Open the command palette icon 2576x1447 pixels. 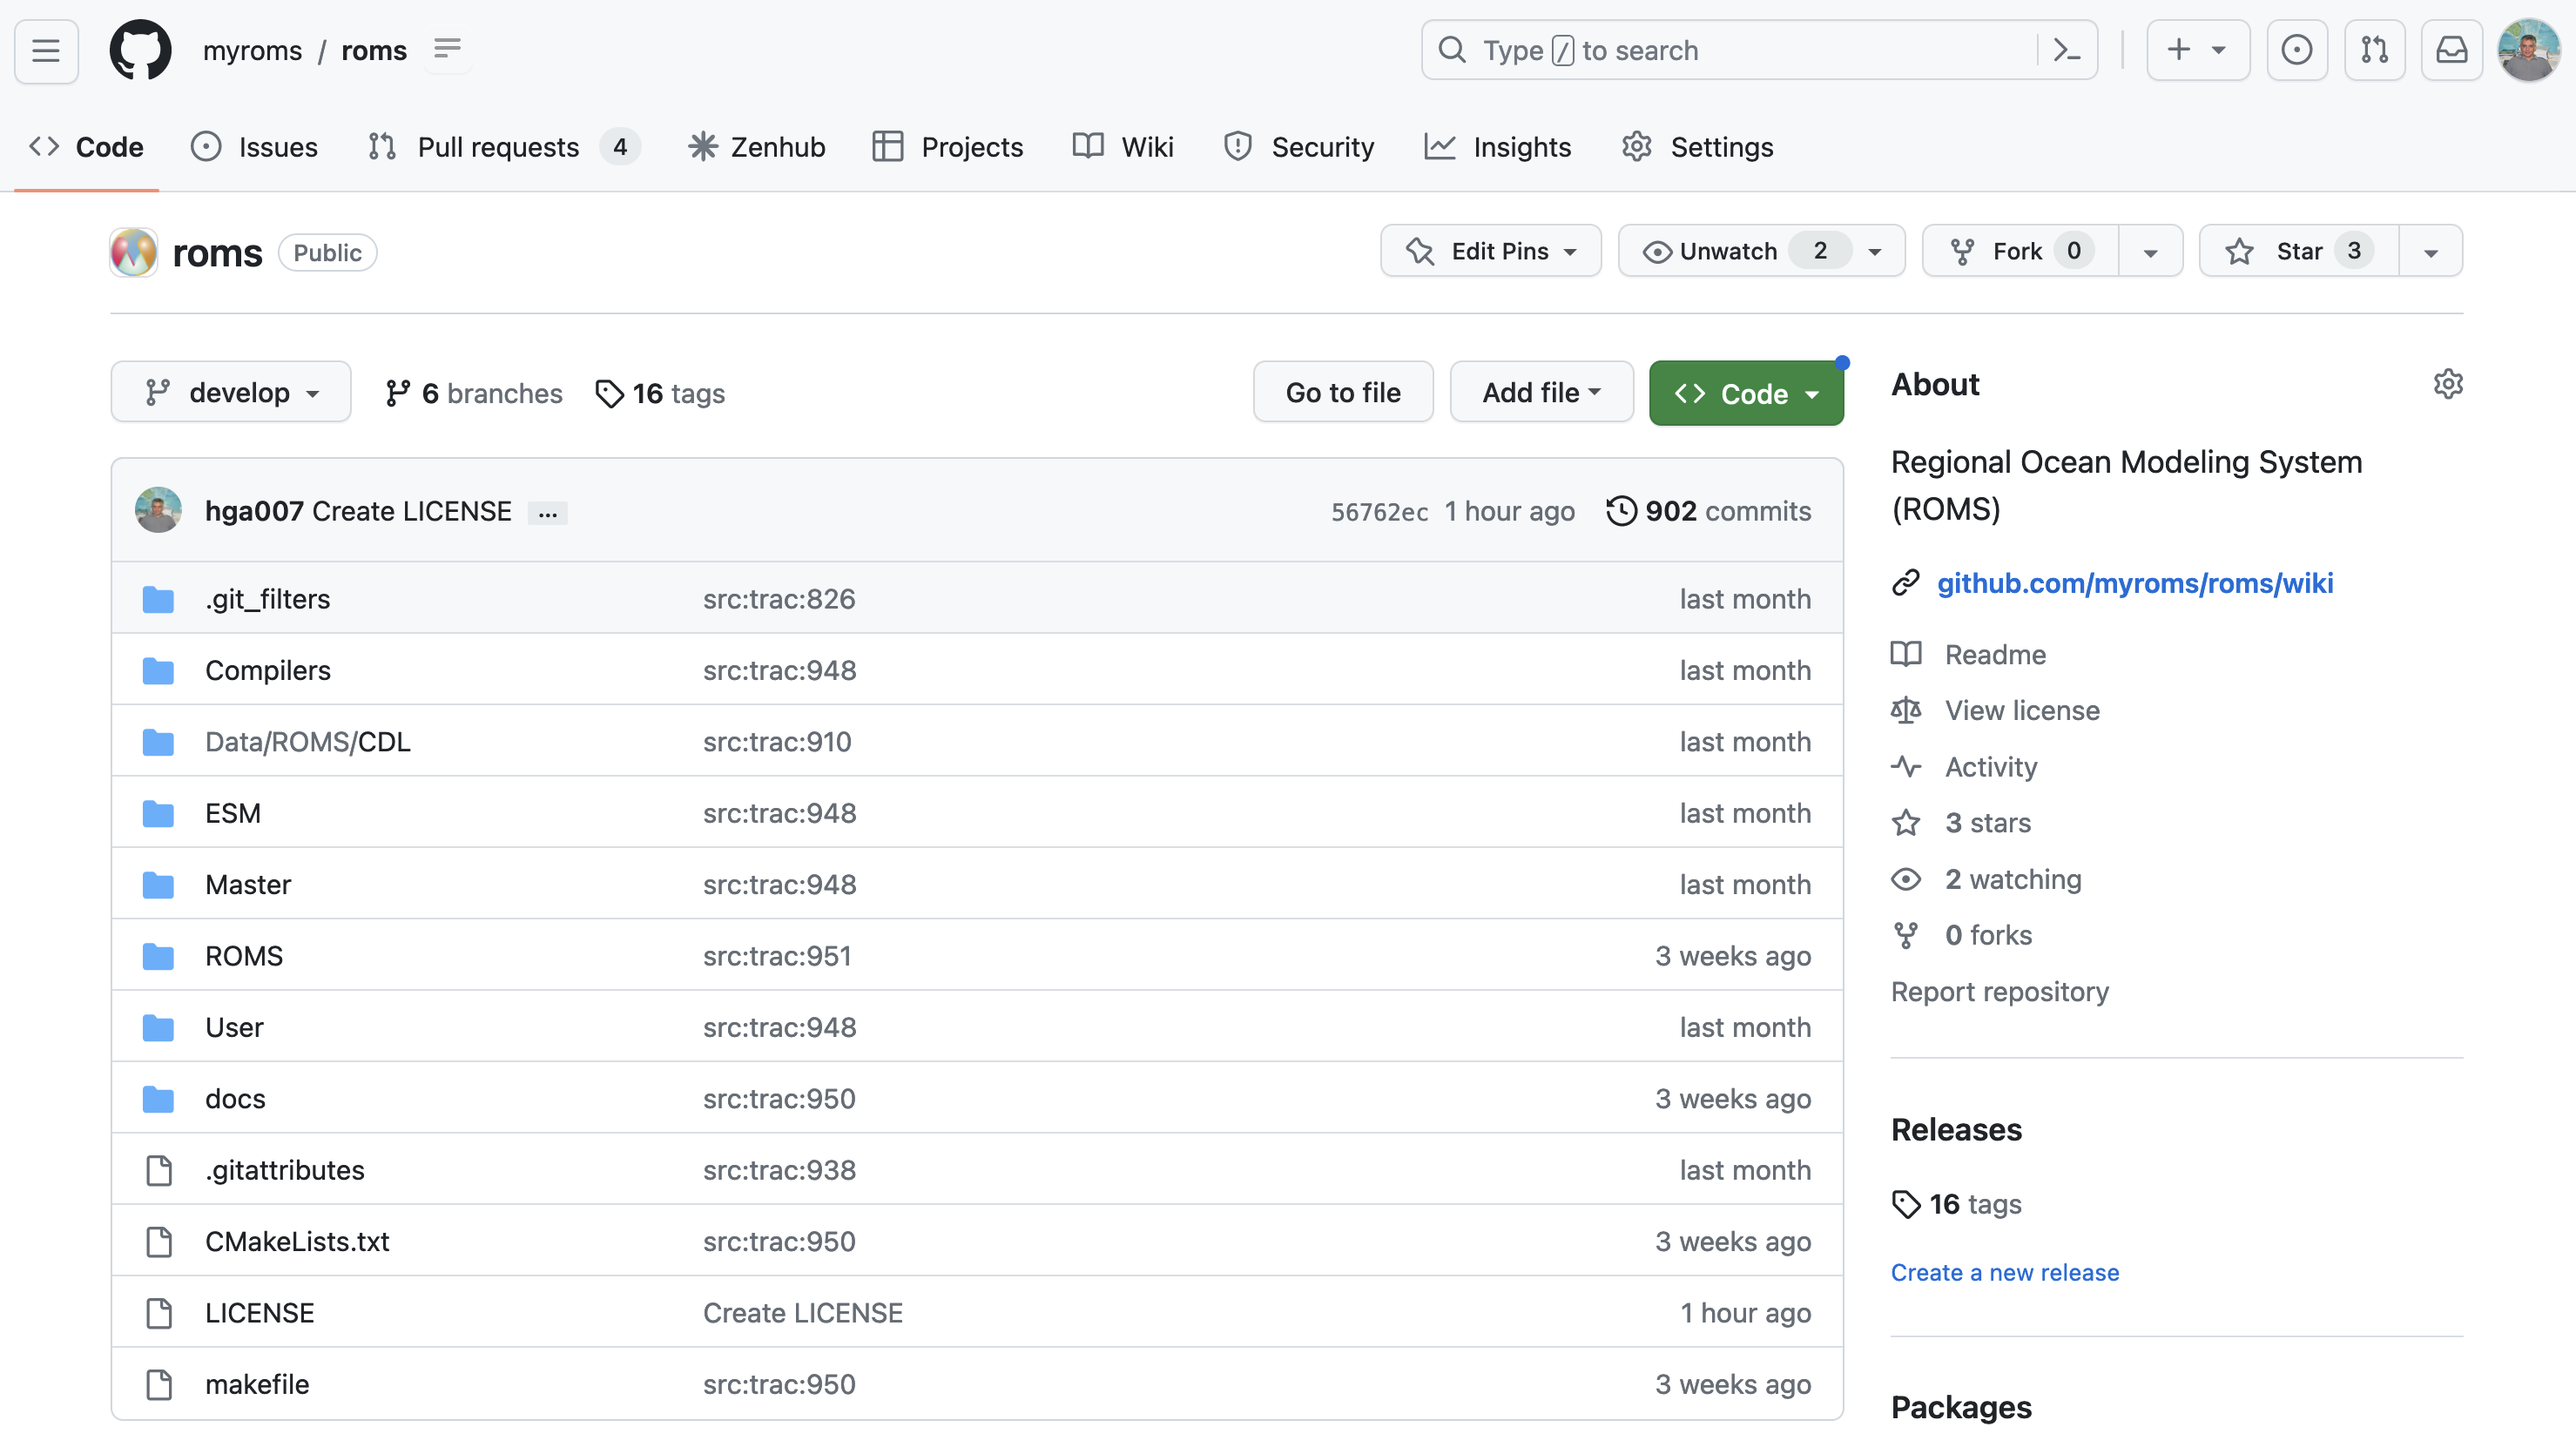(2066, 50)
